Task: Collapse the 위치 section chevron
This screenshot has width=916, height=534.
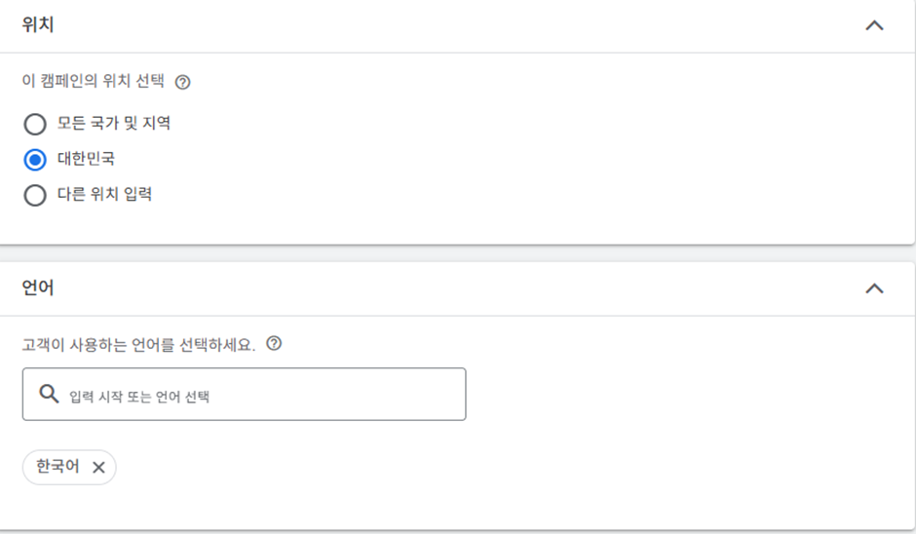Action: [x=874, y=25]
